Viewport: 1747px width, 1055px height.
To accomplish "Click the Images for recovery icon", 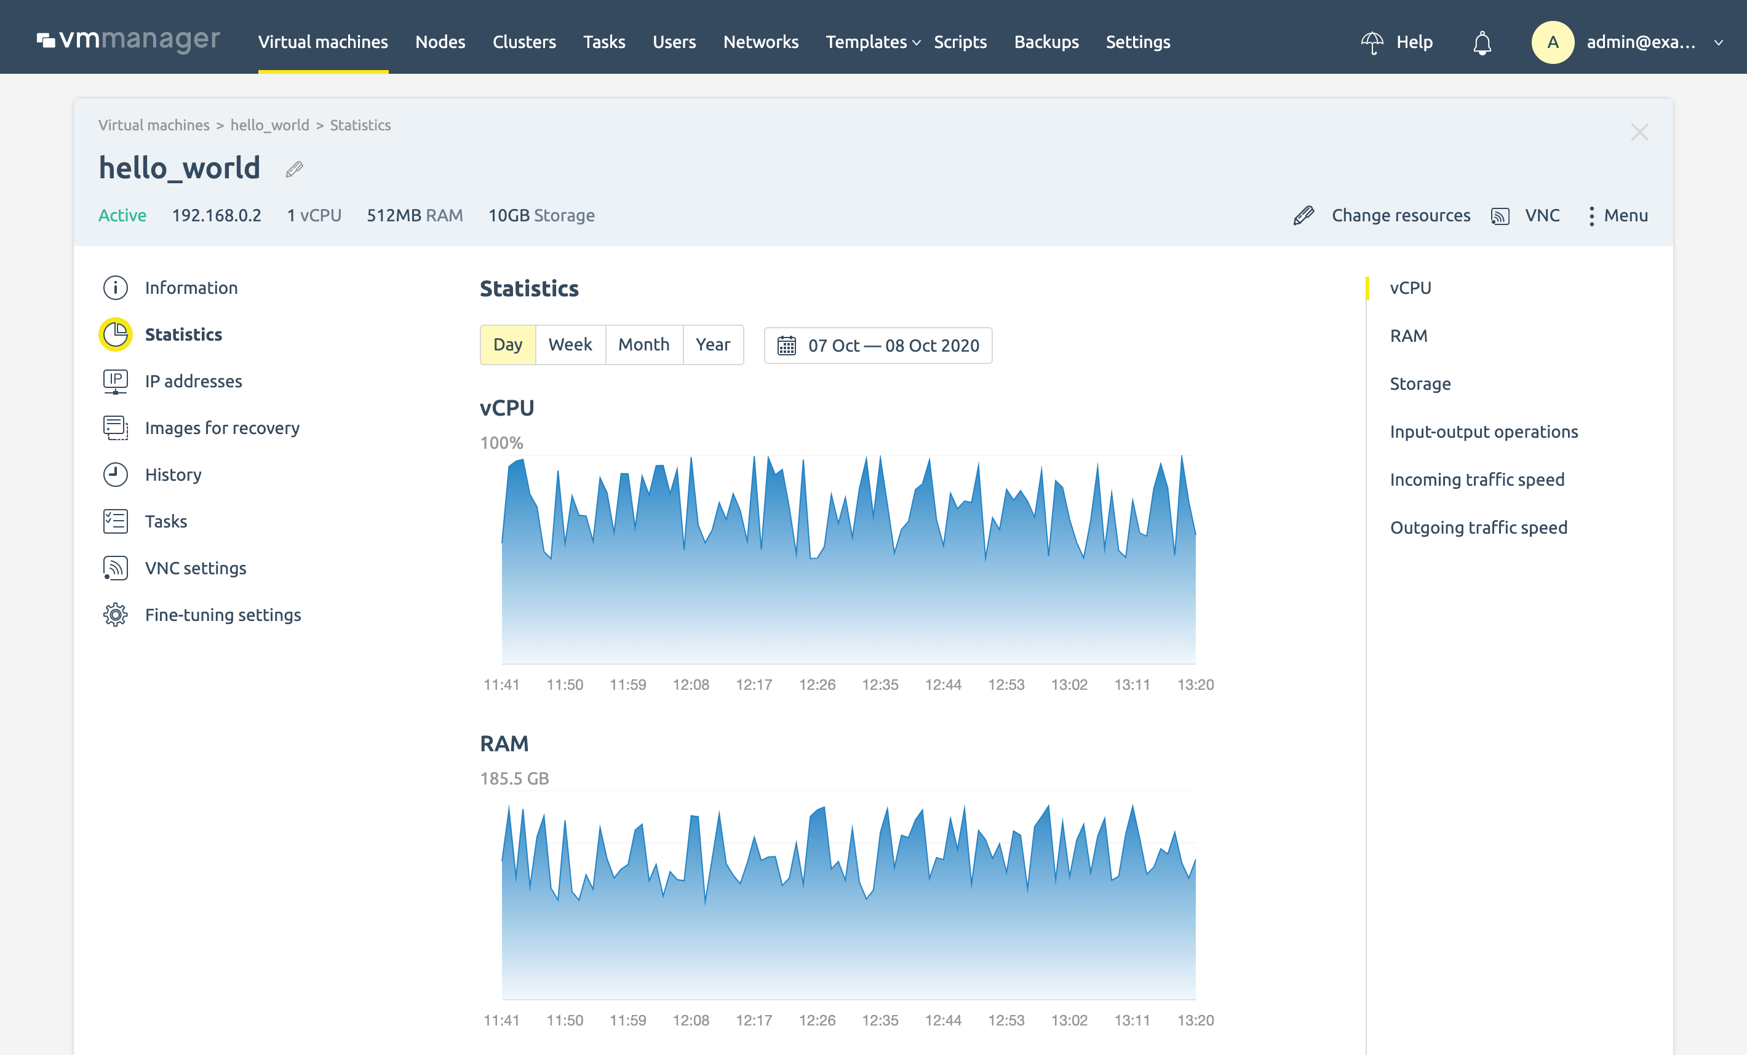I will pyautogui.click(x=116, y=428).
